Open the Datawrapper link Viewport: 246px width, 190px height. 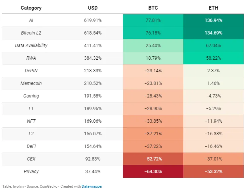point(92,186)
